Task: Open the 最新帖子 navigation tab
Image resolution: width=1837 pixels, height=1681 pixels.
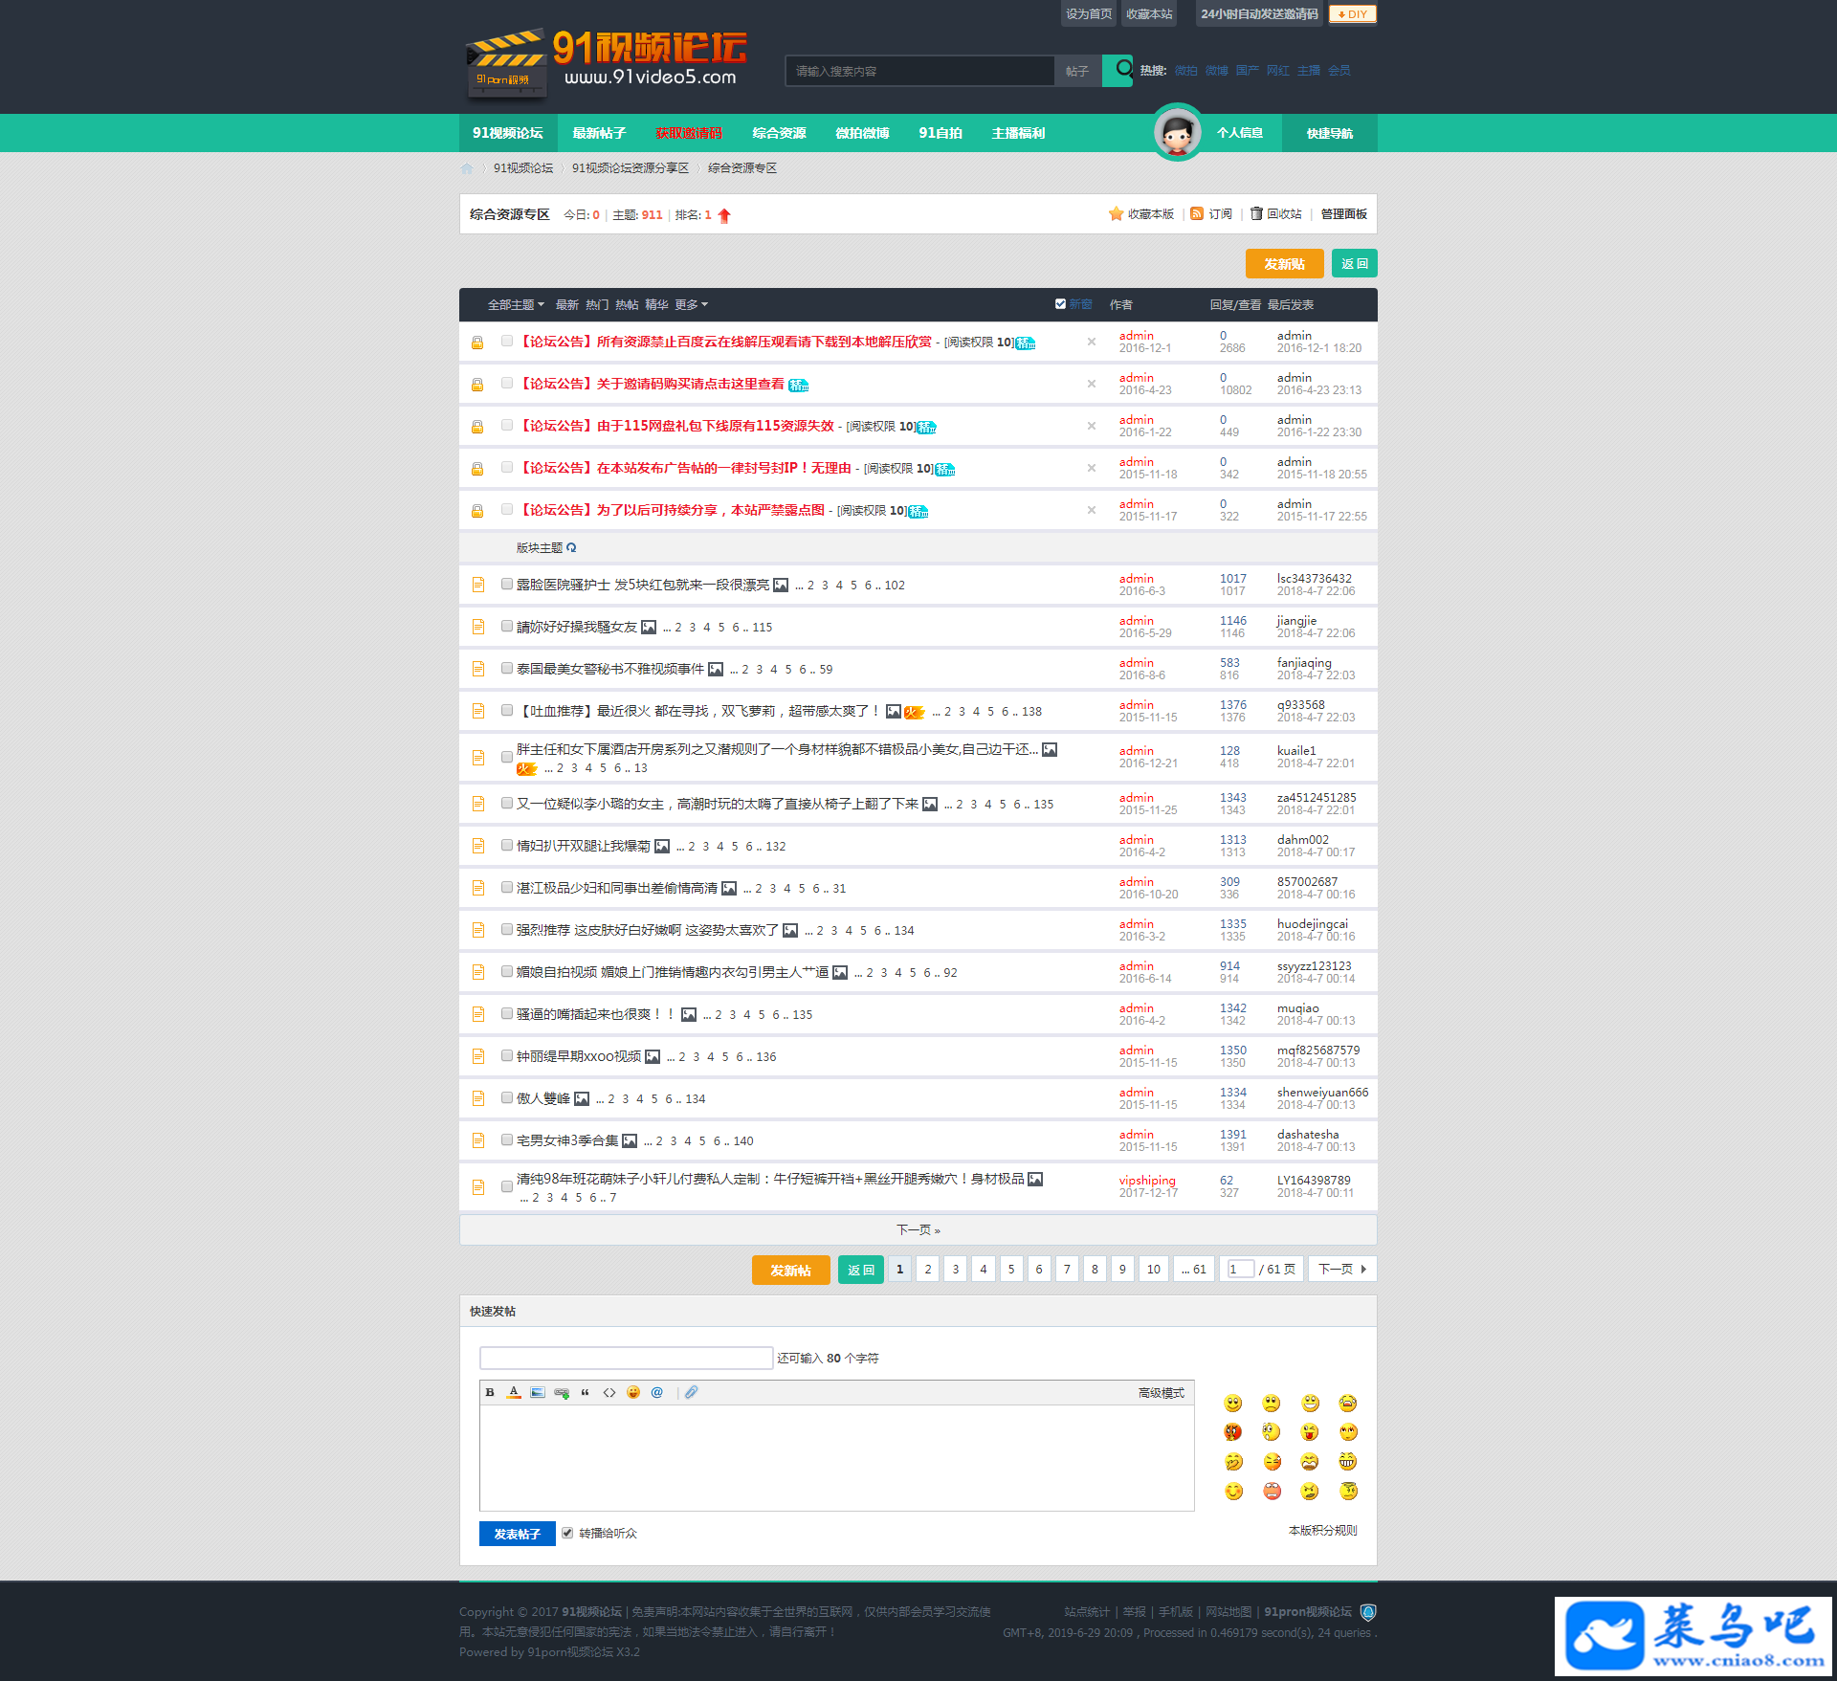Action: tap(599, 133)
